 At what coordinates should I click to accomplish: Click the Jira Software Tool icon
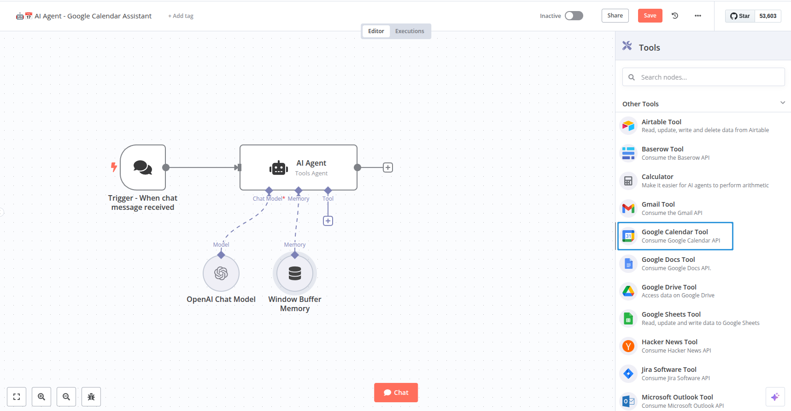coord(628,374)
